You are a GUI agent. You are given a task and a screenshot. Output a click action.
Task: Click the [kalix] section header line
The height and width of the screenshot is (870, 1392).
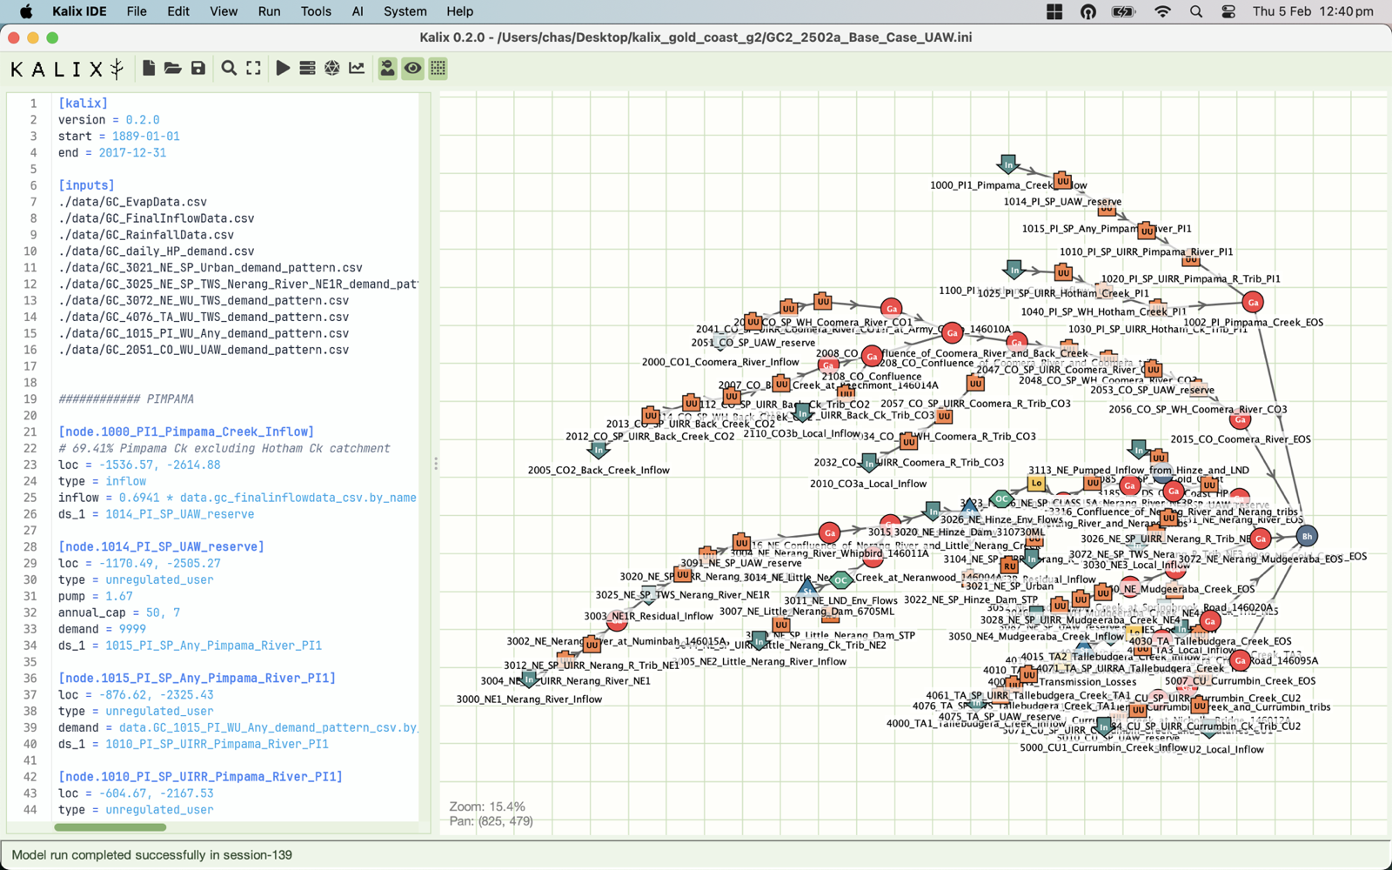(83, 104)
